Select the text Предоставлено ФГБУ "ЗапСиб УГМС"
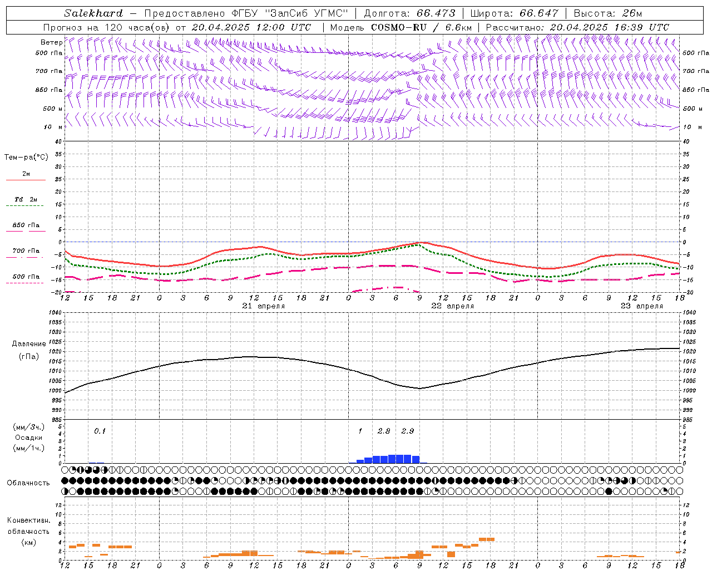The width and height of the screenshot is (712, 570). (x=246, y=13)
